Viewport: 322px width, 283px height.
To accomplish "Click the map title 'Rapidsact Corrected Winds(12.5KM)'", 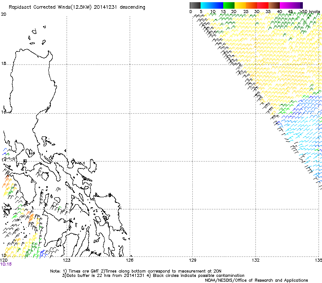I will tap(50, 7).
